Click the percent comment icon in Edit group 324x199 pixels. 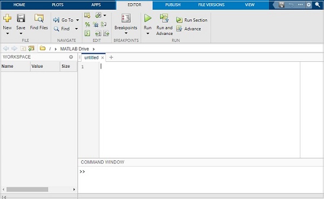(87, 24)
